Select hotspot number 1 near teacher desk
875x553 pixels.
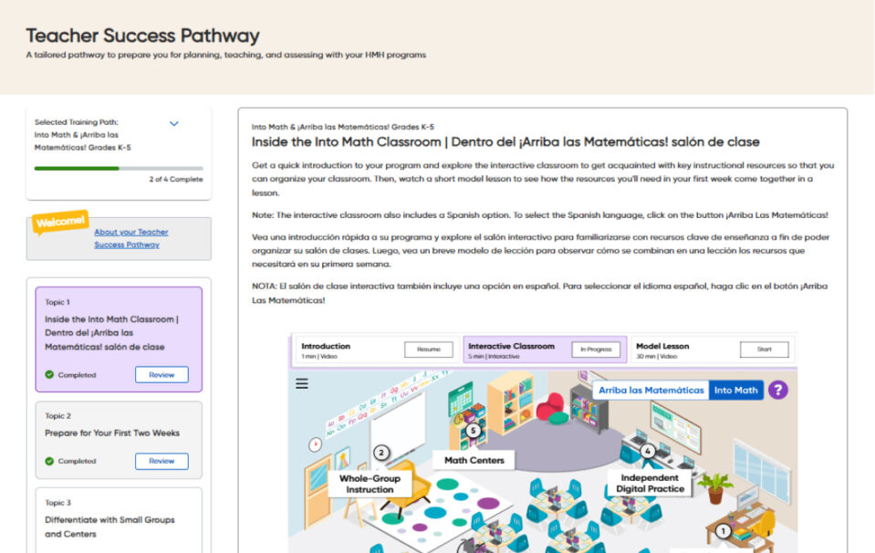(x=724, y=531)
